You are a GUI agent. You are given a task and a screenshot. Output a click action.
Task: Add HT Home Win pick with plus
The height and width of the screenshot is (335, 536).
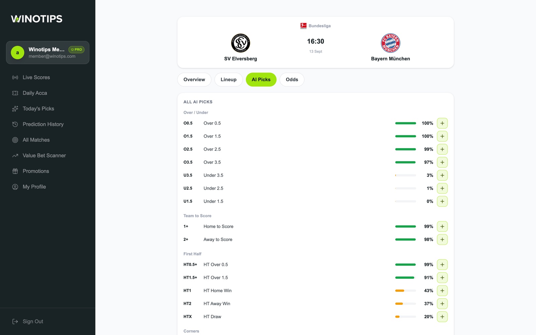click(442, 291)
